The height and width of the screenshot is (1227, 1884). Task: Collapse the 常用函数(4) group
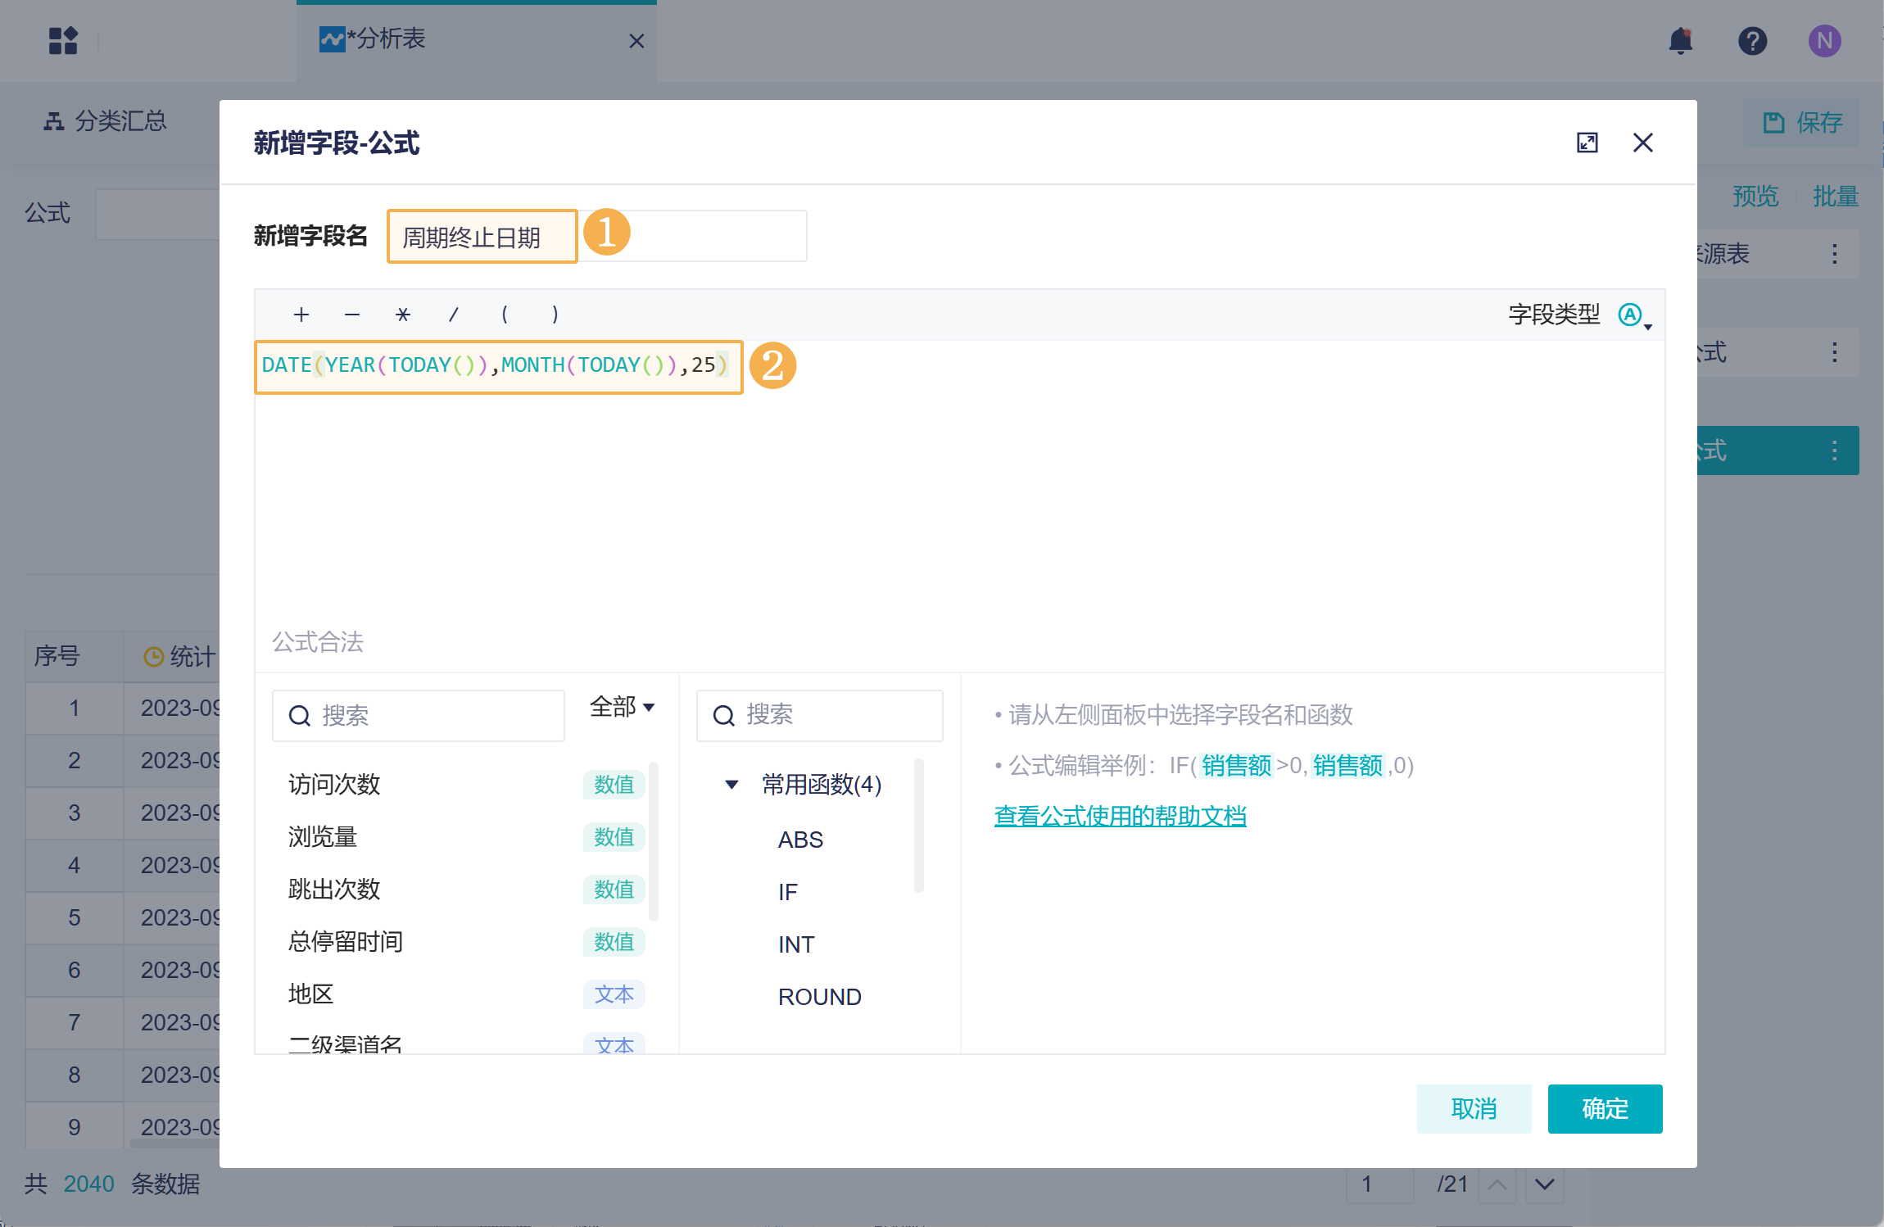click(x=731, y=785)
